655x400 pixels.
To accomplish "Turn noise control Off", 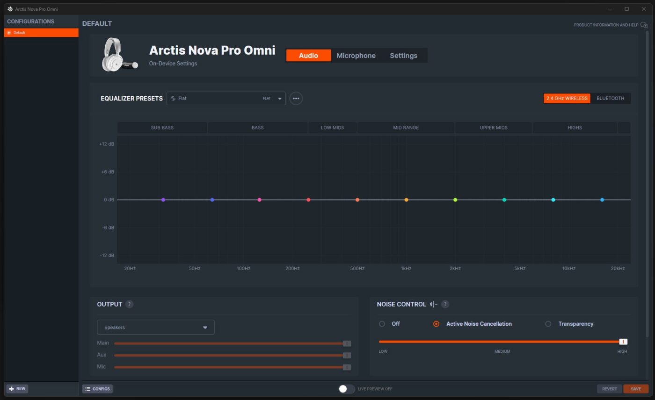I will click(382, 324).
